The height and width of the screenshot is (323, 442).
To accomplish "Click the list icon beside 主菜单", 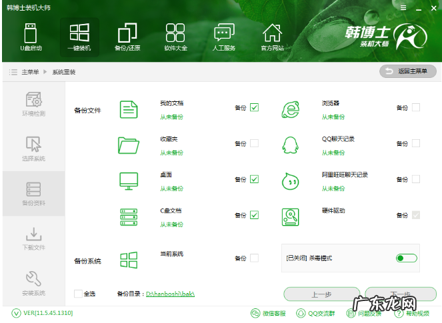I will (x=13, y=72).
